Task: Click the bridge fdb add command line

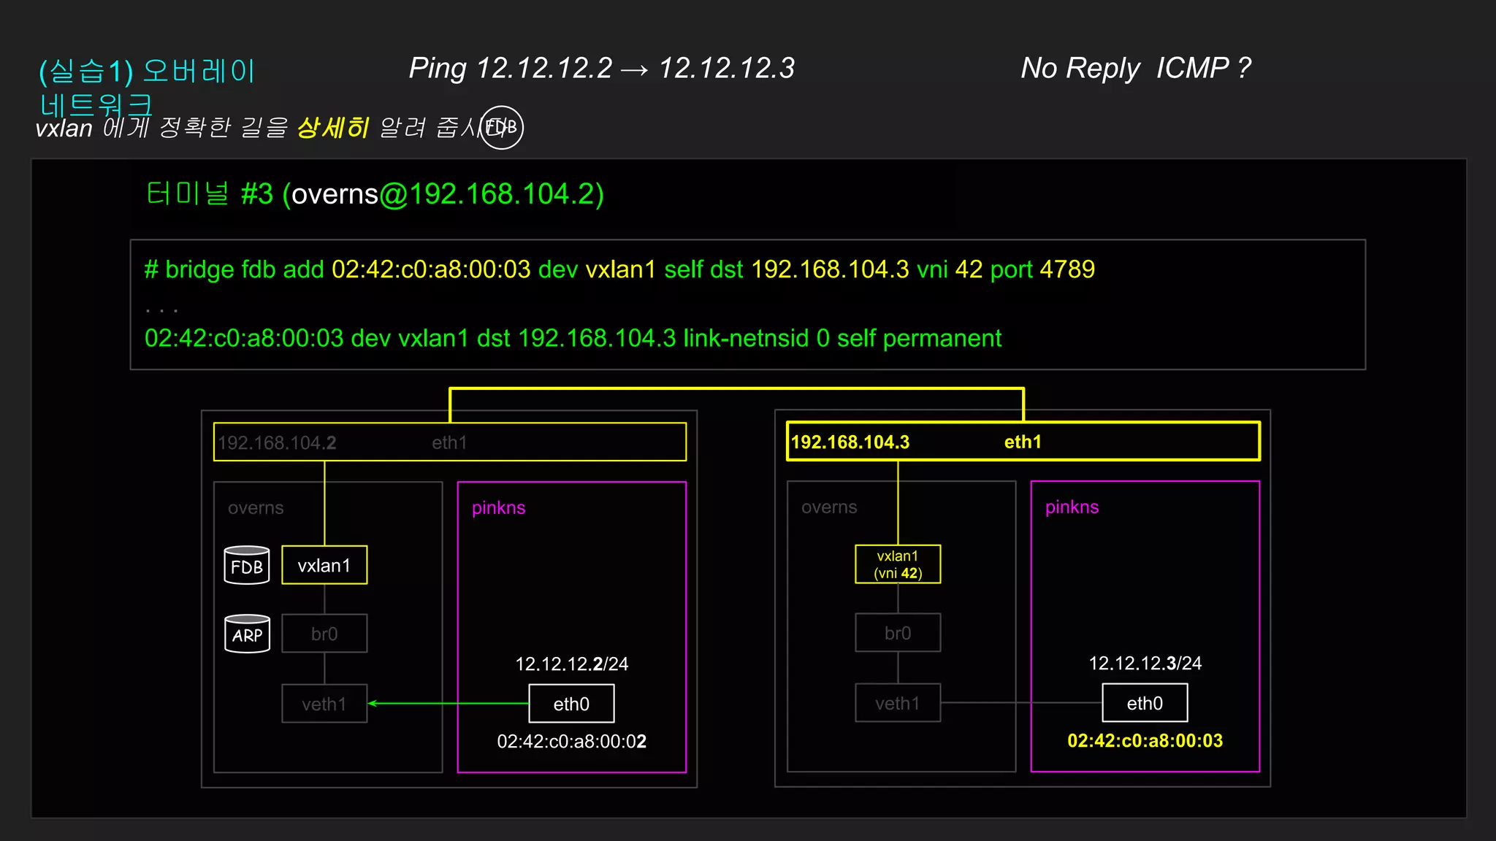Action: [x=619, y=269]
